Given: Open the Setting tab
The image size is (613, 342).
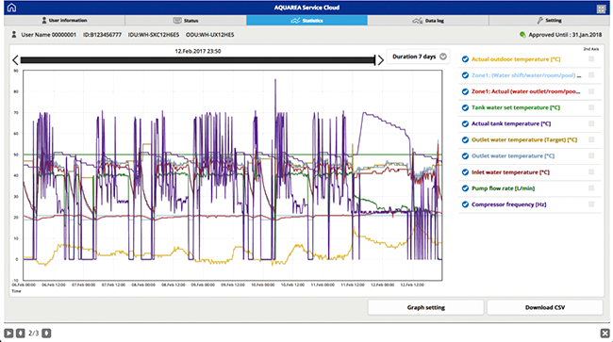Looking at the screenshot, I should pos(549,21).
